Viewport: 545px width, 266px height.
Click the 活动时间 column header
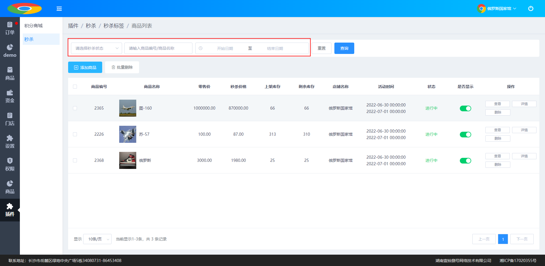pos(386,87)
